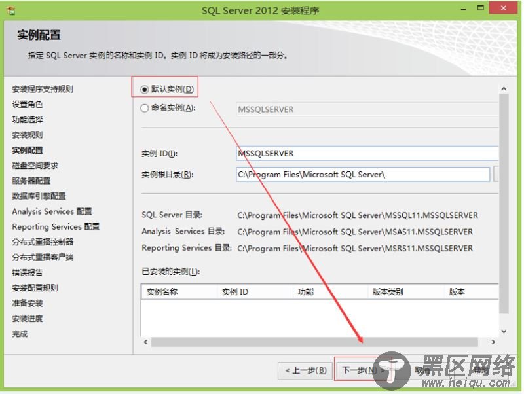This screenshot has height=394, width=524.
Task: Click the vertical scrollbar thumb
Action: (504, 204)
